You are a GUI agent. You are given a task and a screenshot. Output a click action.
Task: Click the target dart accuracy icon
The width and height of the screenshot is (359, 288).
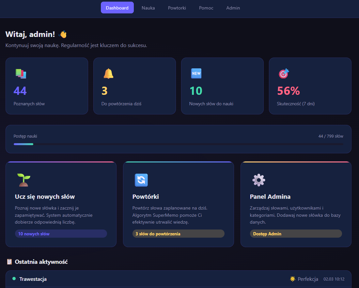[x=284, y=74]
